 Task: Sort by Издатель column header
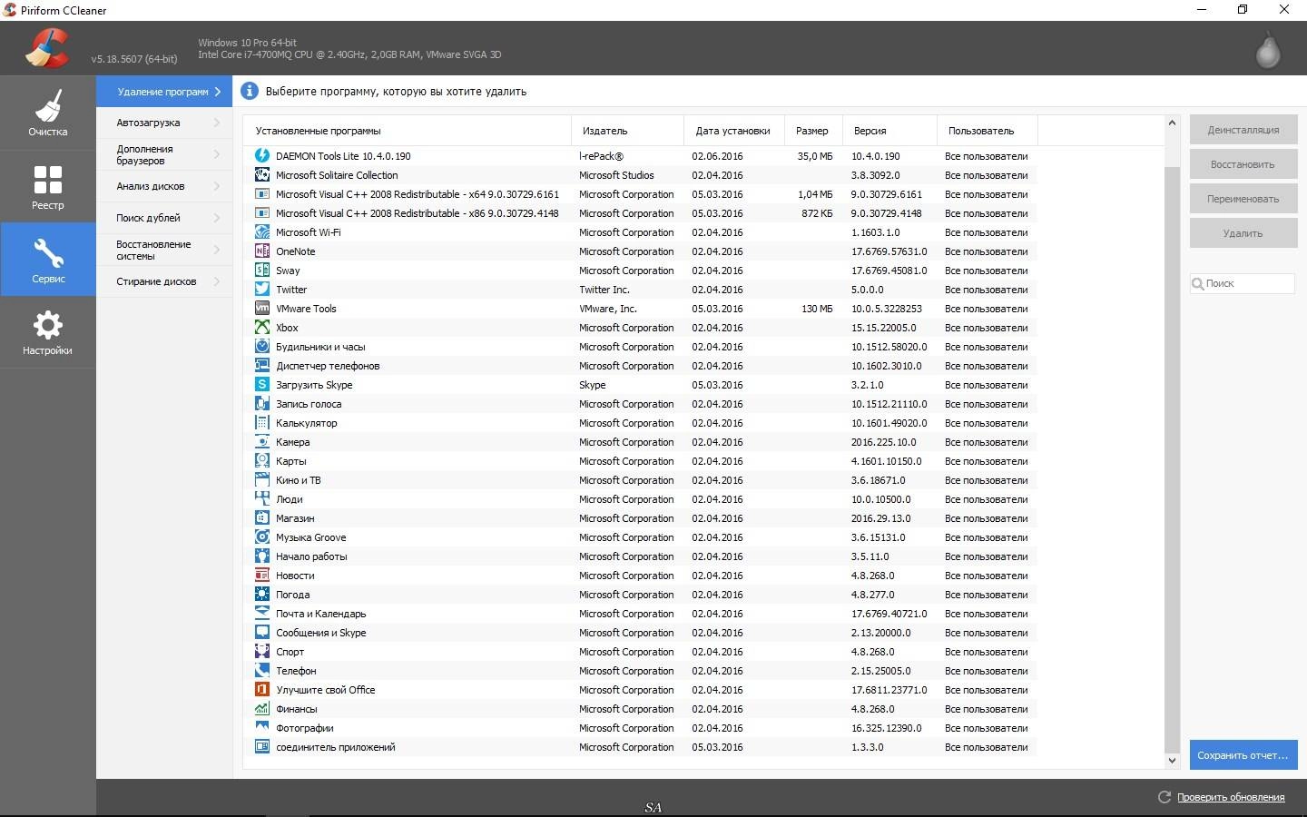pyautogui.click(x=627, y=131)
